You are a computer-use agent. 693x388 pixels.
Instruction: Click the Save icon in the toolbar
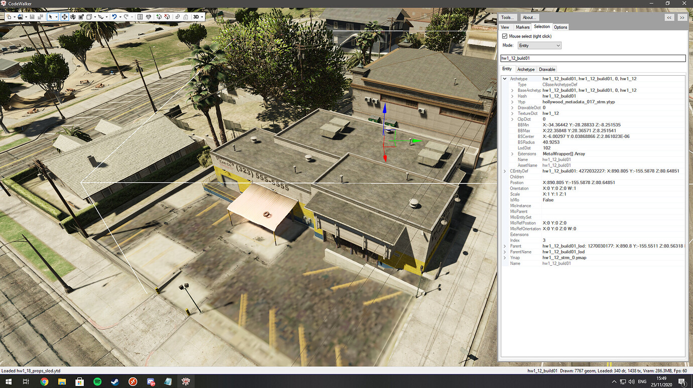pos(32,17)
